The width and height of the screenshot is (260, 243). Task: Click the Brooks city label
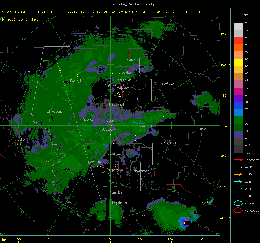coord(205,202)
